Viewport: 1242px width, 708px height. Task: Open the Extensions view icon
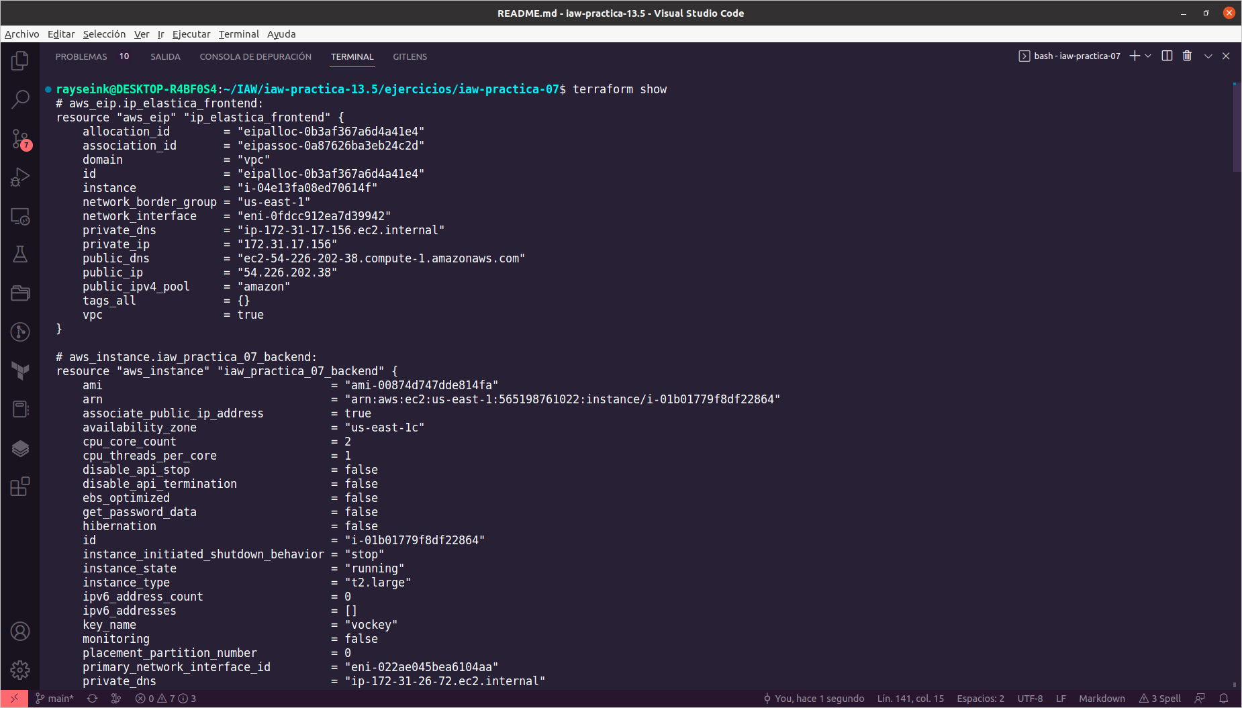[20, 487]
